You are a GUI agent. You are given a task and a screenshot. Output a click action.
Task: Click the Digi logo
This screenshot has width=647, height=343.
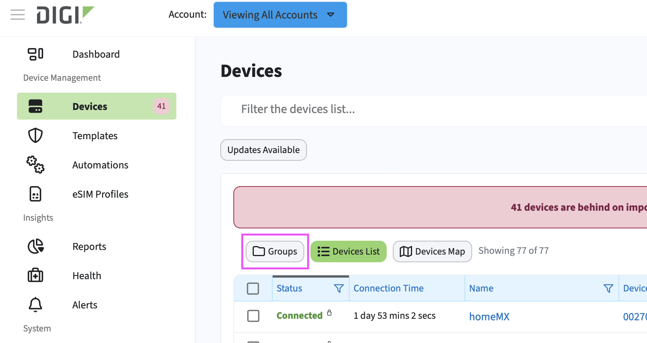click(65, 15)
